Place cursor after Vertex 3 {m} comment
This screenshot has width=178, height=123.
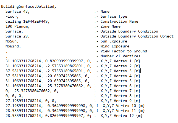[140, 71]
